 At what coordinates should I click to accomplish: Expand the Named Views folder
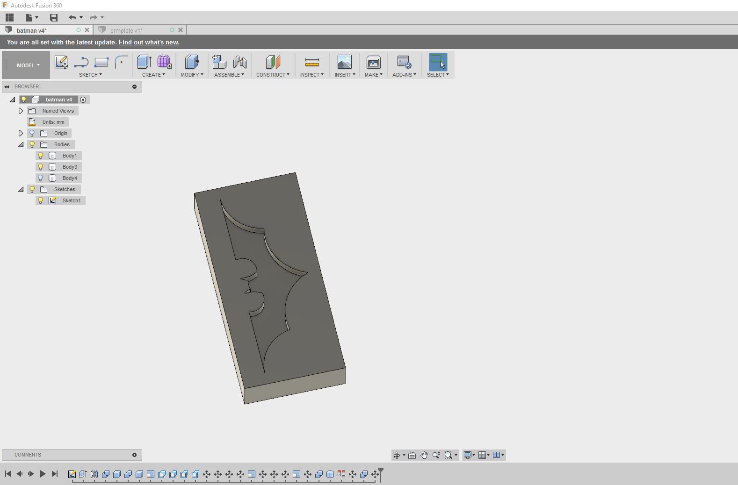pos(21,111)
